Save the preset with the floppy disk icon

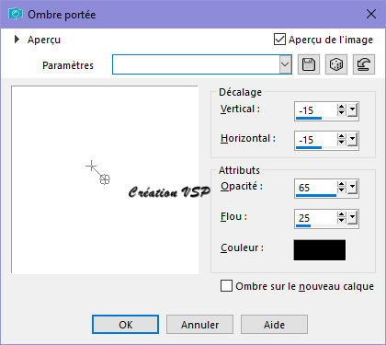click(309, 64)
